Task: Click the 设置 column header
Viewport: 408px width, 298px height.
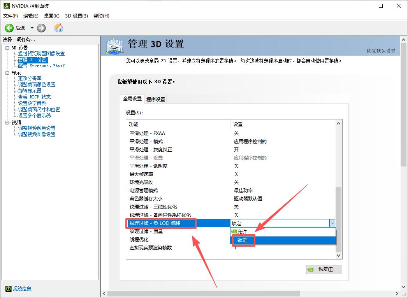Action: pyautogui.click(x=283, y=124)
